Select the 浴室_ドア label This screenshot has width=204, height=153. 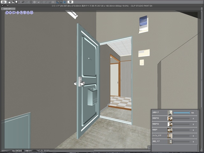(156, 141)
